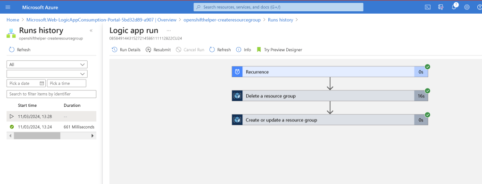Image resolution: width=482 pixels, height=184 pixels.
Task: Collapse the Runs history pane with double chevron
Action: (91, 31)
